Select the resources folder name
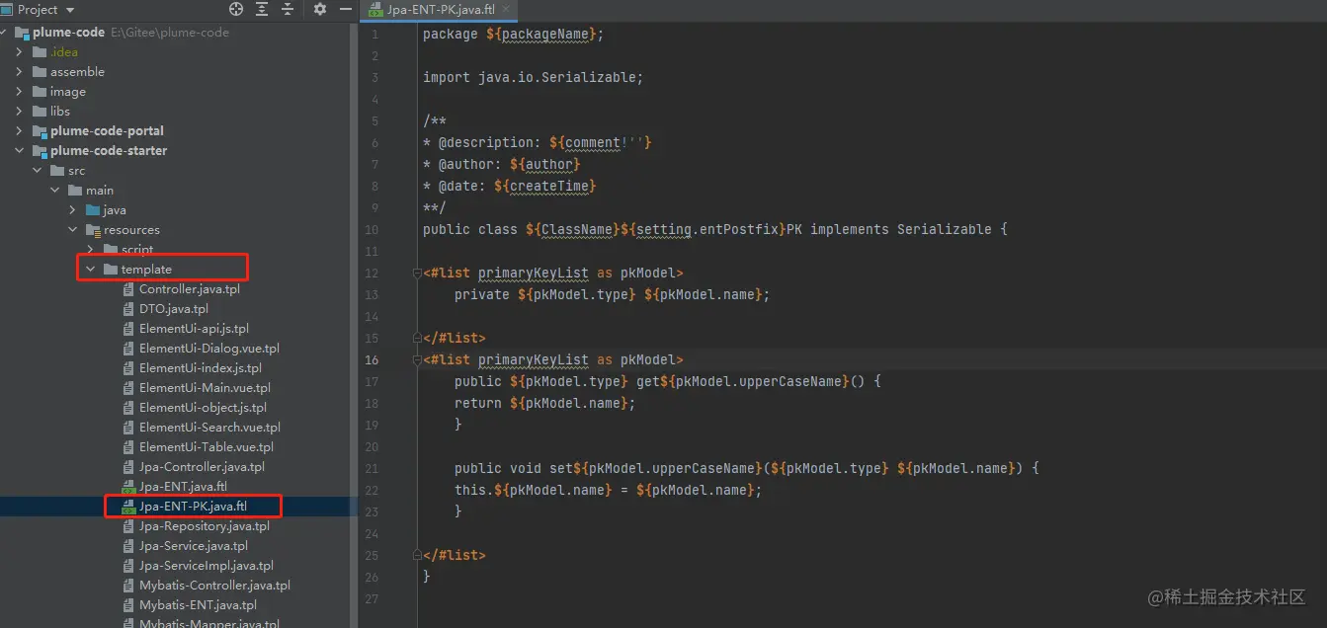 pyautogui.click(x=131, y=230)
